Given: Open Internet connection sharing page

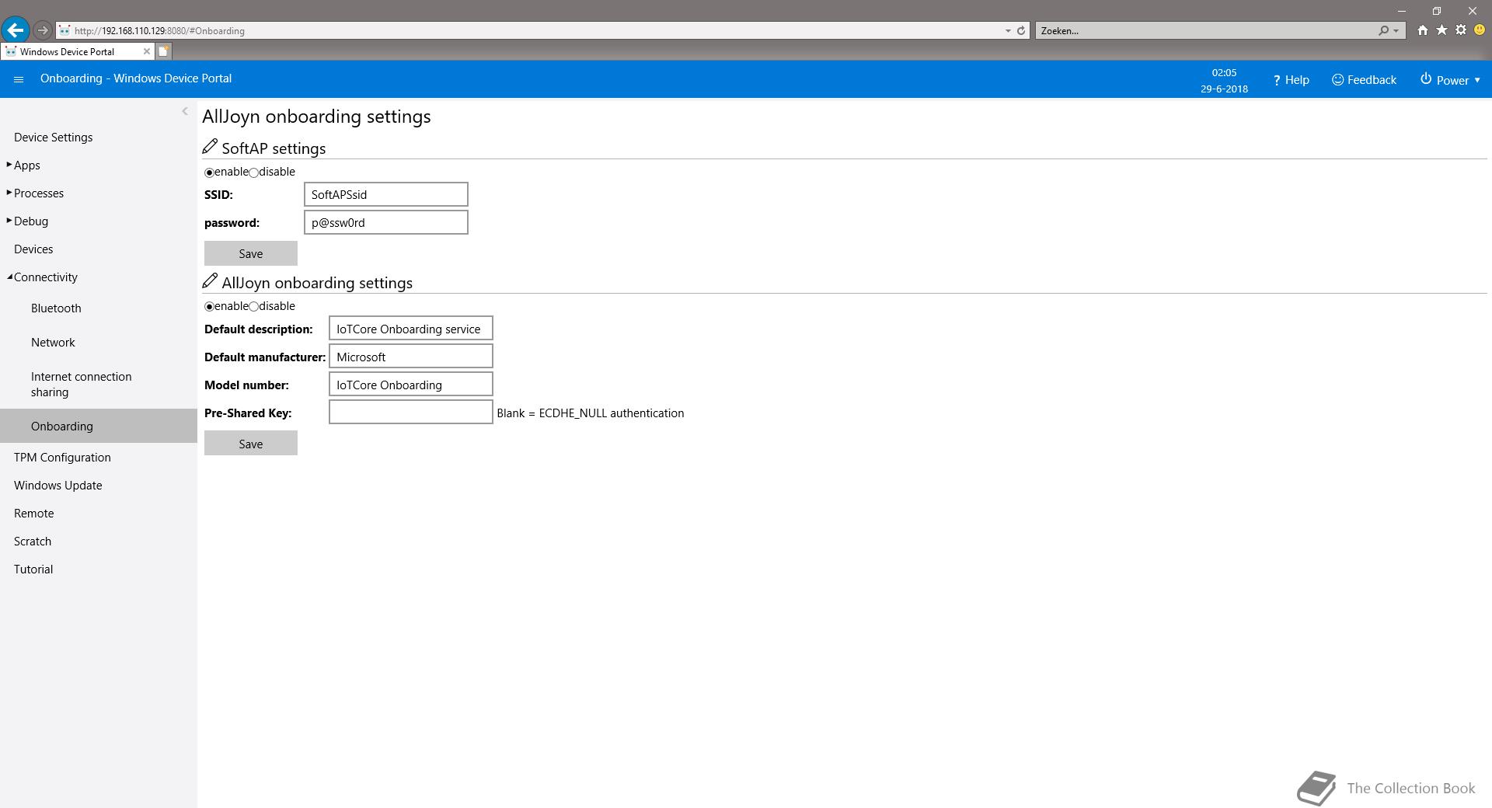Looking at the screenshot, I should point(81,384).
